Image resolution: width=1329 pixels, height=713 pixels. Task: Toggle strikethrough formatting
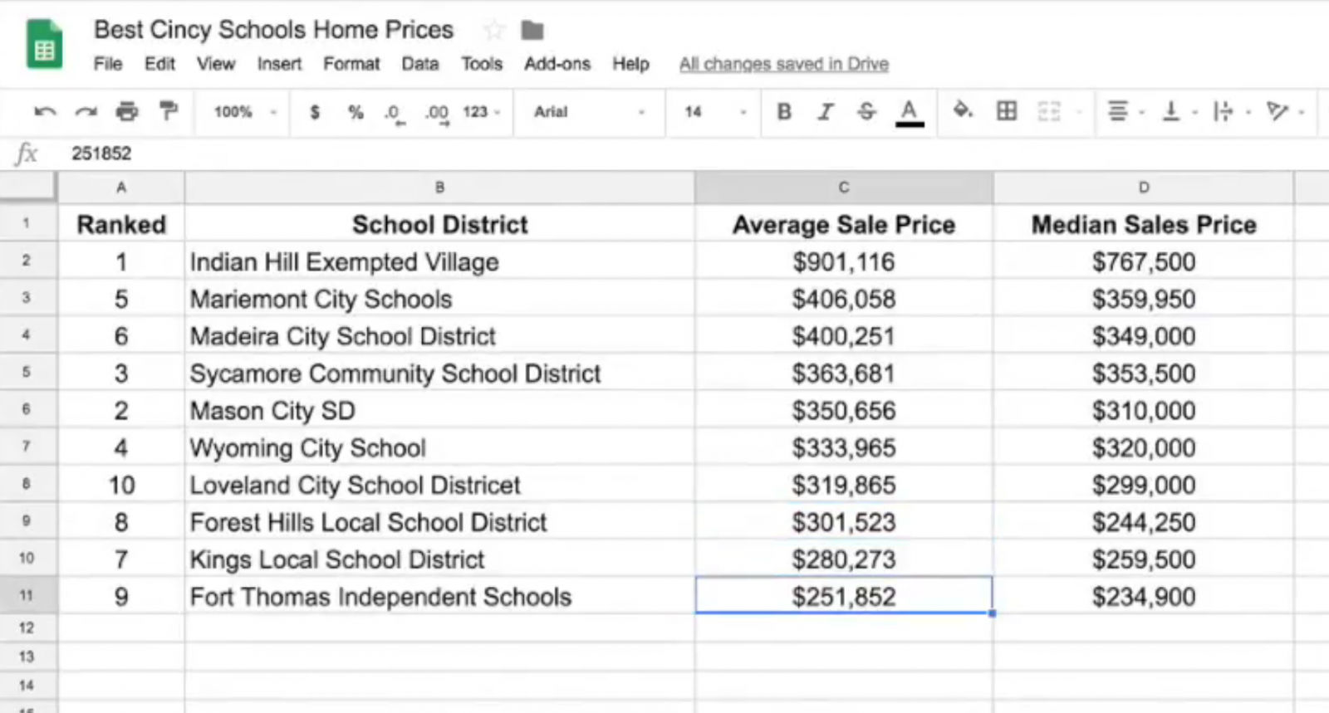click(x=866, y=111)
